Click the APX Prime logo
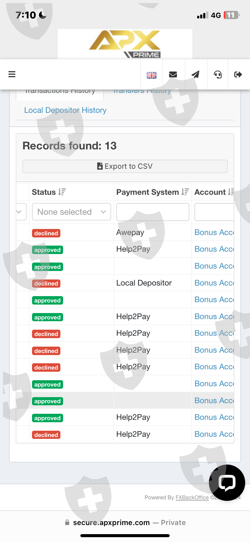 (125, 44)
